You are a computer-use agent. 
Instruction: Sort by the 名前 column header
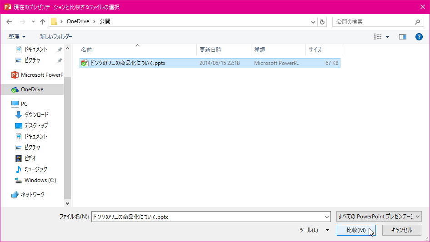[138, 50]
